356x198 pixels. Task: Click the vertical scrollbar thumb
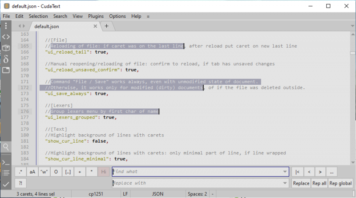pos(352,53)
